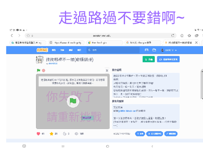Love the project with the heart icon
The height and width of the screenshot is (152, 203).
38,134
